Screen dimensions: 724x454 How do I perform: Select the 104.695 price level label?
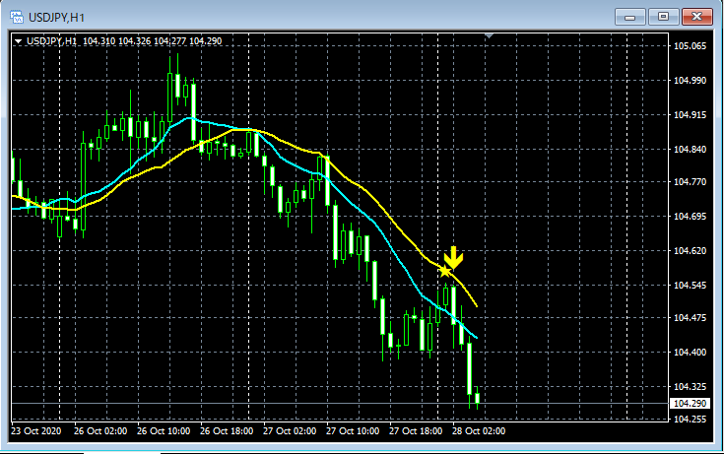[x=690, y=216]
